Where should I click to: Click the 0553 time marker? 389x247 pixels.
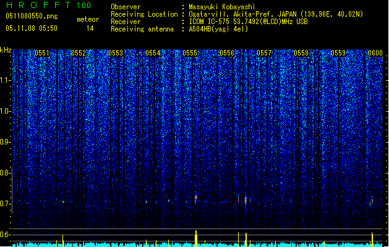click(x=116, y=53)
